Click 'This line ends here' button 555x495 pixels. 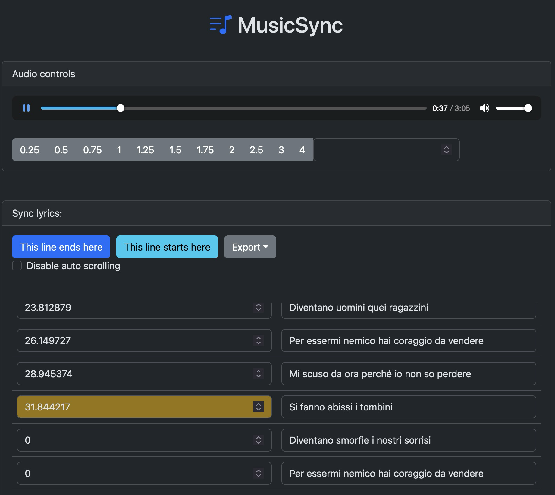click(x=61, y=247)
